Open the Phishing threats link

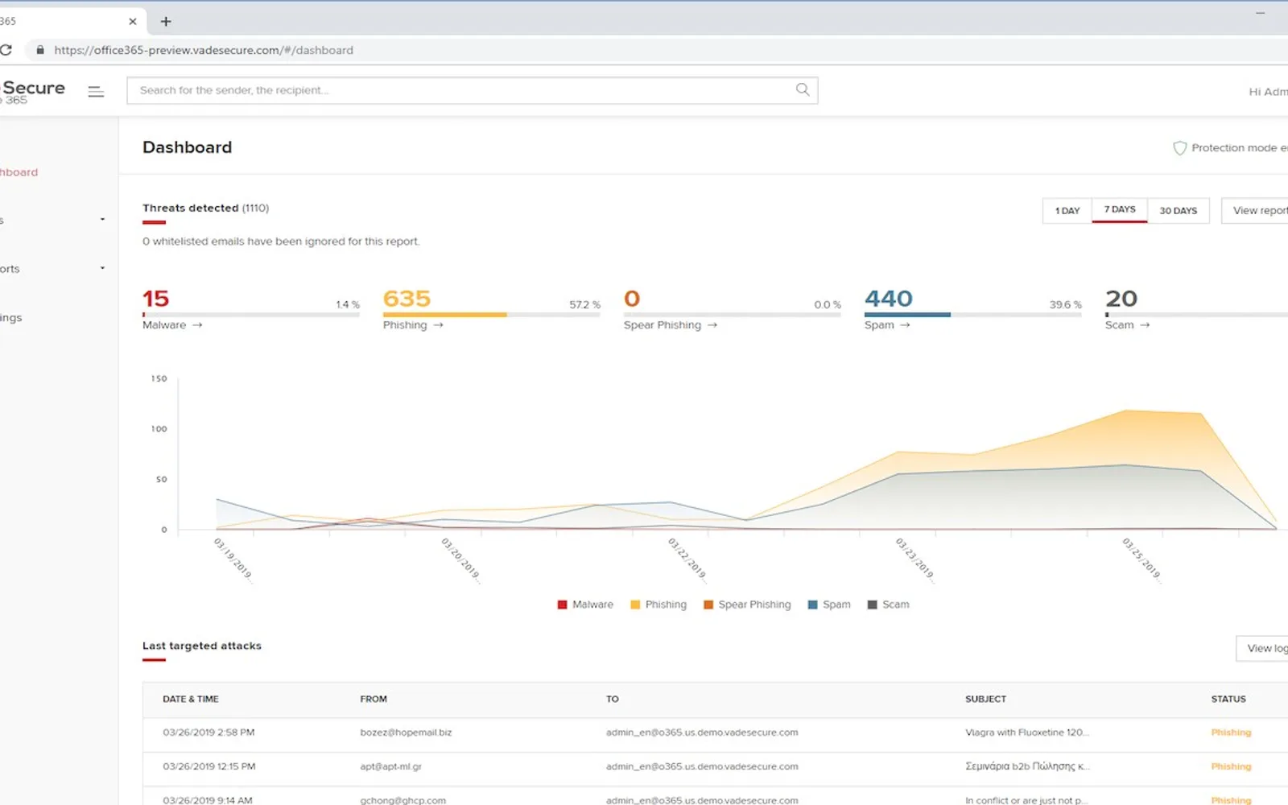point(405,325)
